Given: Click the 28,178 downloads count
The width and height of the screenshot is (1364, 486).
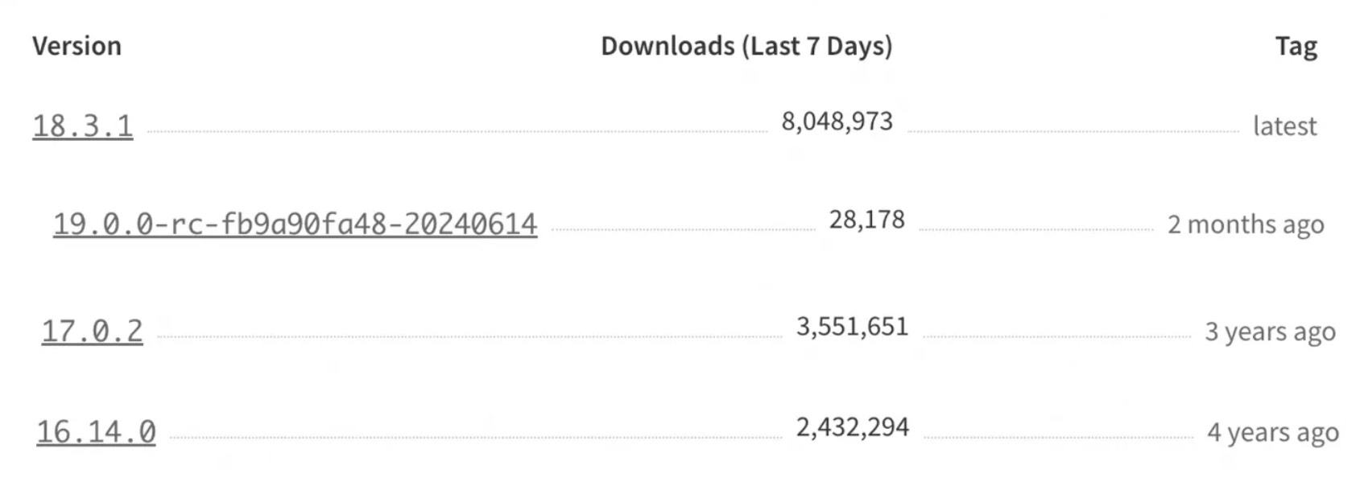Looking at the screenshot, I should tap(866, 220).
